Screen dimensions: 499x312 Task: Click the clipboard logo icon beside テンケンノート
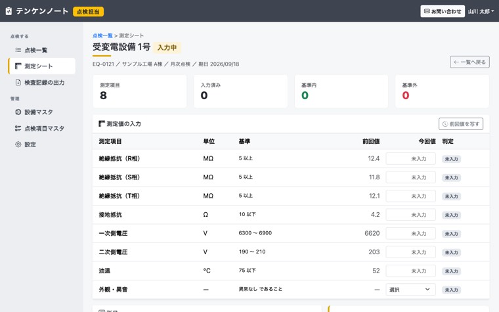[9, 11]
